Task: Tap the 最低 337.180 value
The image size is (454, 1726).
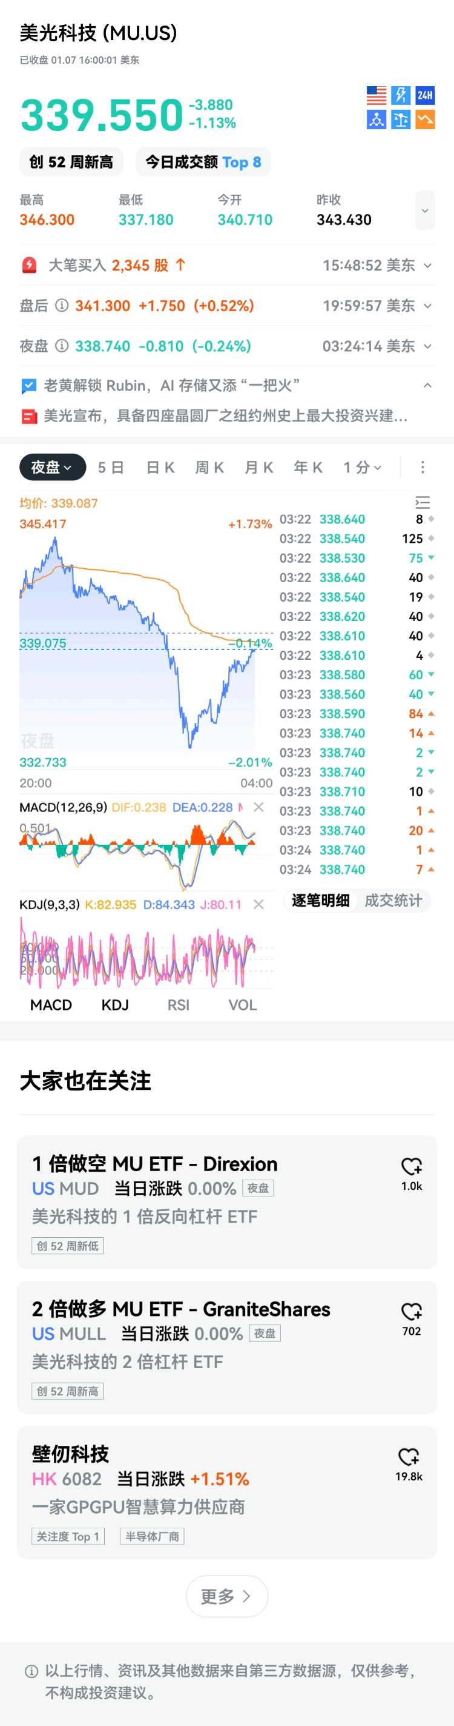Action: [x=146, y=220]
